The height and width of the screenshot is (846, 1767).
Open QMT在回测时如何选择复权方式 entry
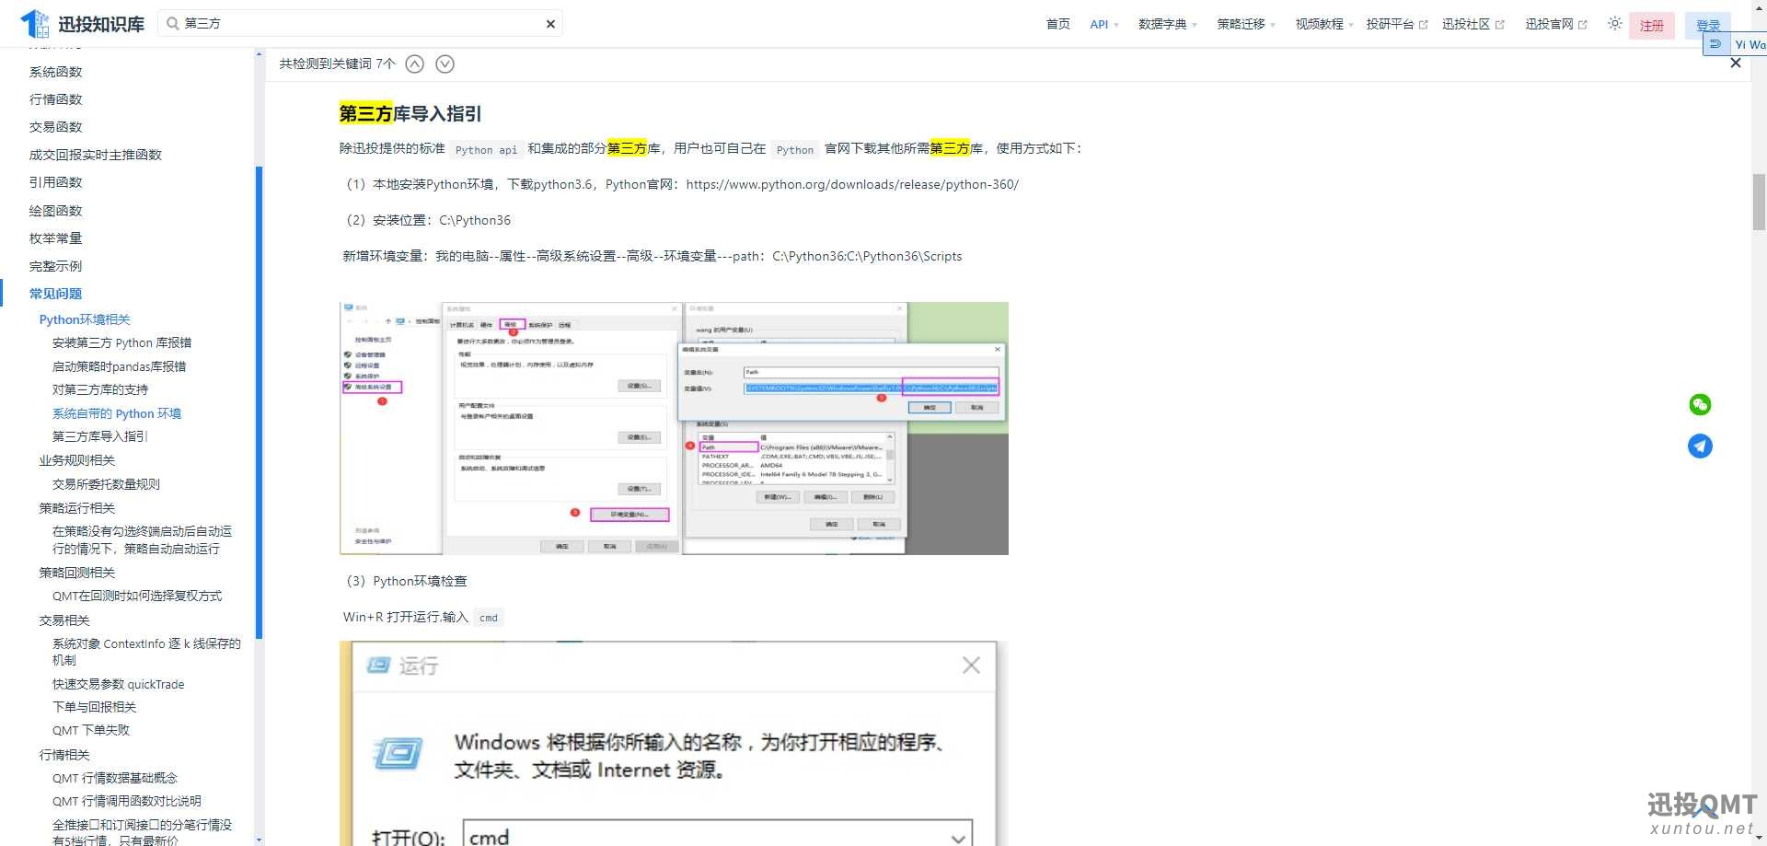pyautogui.click(x=137, y=596)
